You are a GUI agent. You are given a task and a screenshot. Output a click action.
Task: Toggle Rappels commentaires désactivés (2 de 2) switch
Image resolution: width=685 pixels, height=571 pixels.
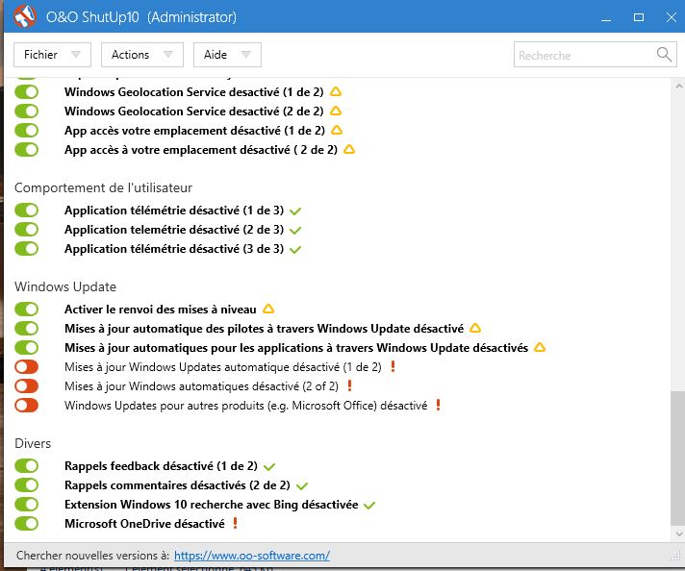26,484
